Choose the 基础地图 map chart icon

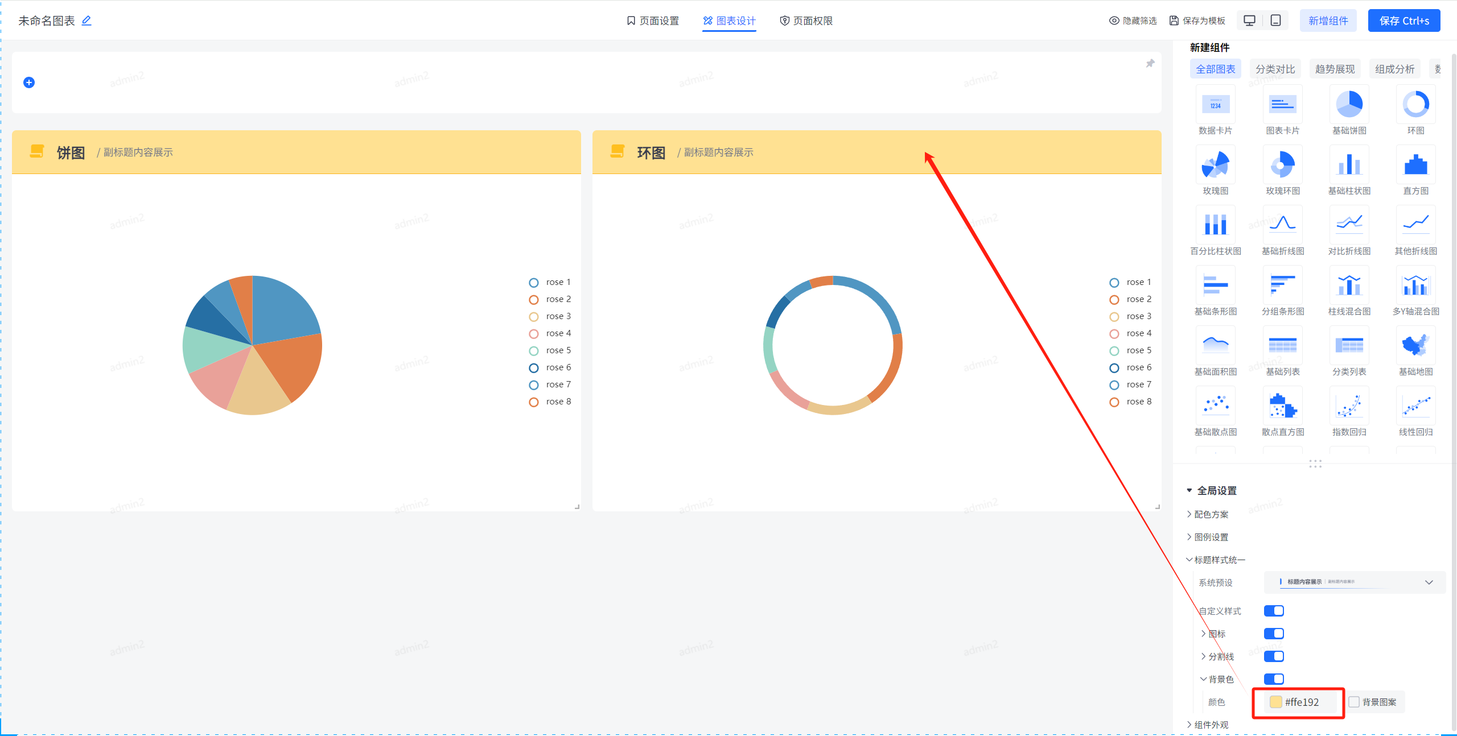pyautogui.click(x=1415, y=346)
